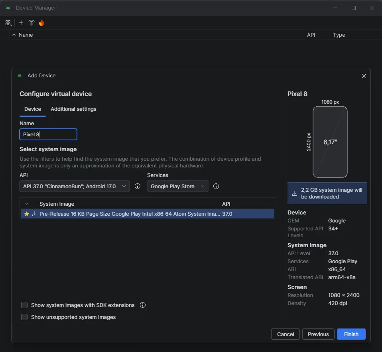382x352 pixels.
Task: Click the Android icon in Add Device header
Action: click(x=20, y=75)
